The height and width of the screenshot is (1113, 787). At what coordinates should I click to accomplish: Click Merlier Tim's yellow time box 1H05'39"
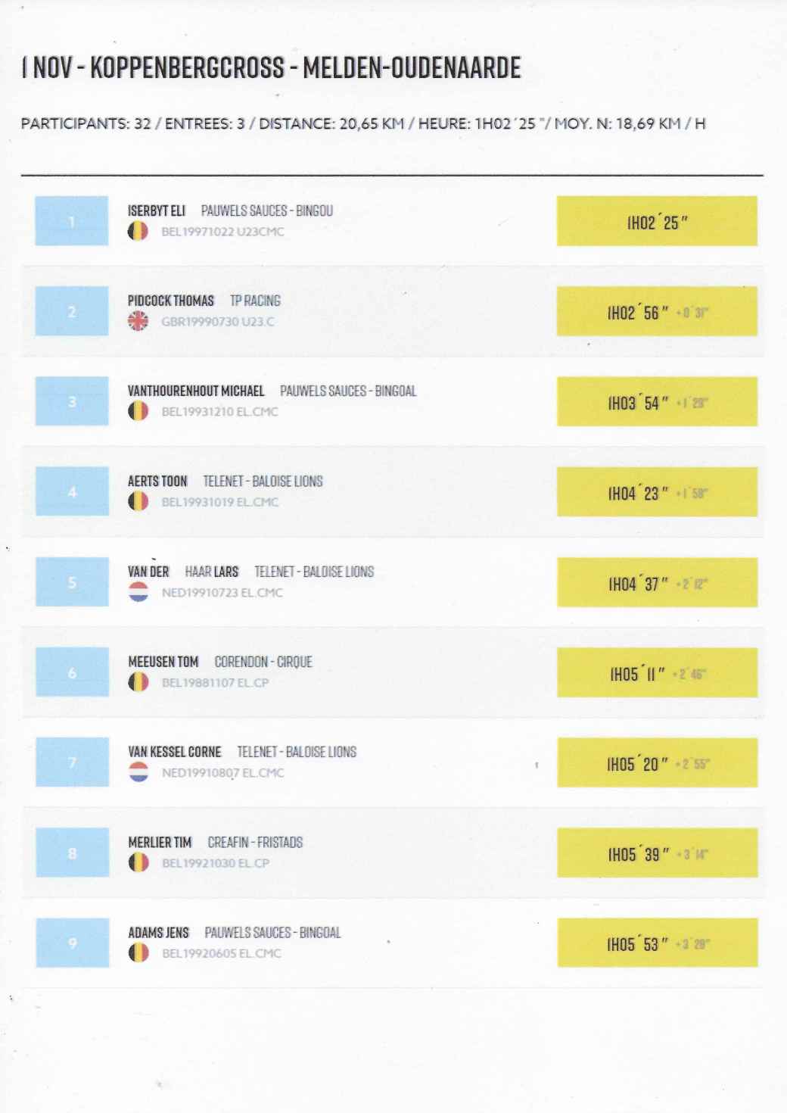point(657,853)
